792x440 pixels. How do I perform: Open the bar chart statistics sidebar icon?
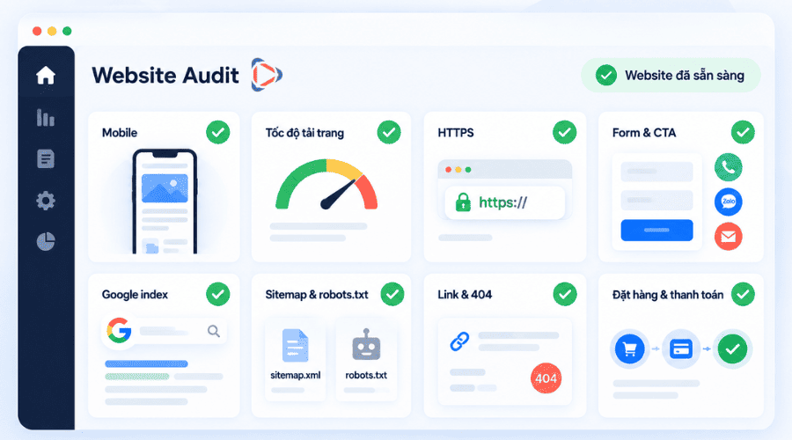click(46, 117)
